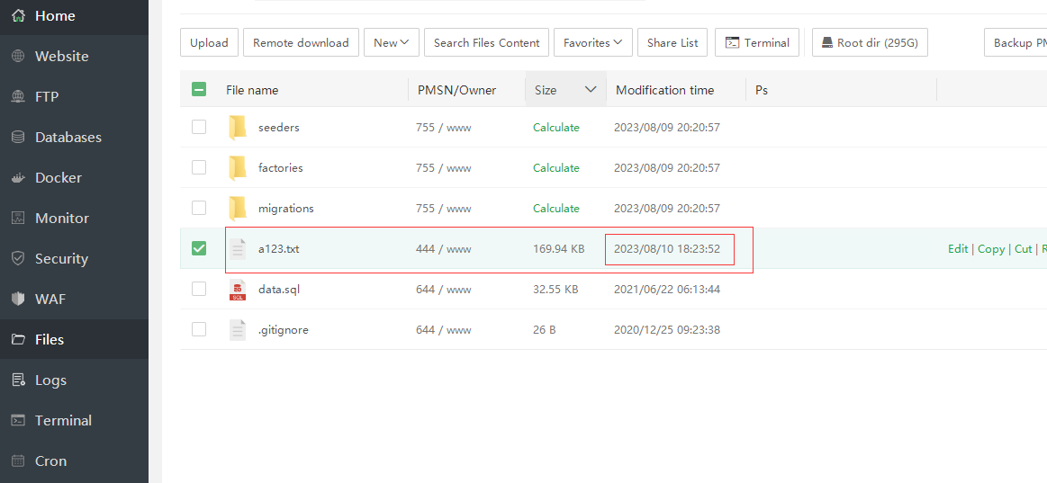Viewport: 1047px width, 483px height.
Task: Click the .gitignore file icon
Action: click(x=238, y=330)
